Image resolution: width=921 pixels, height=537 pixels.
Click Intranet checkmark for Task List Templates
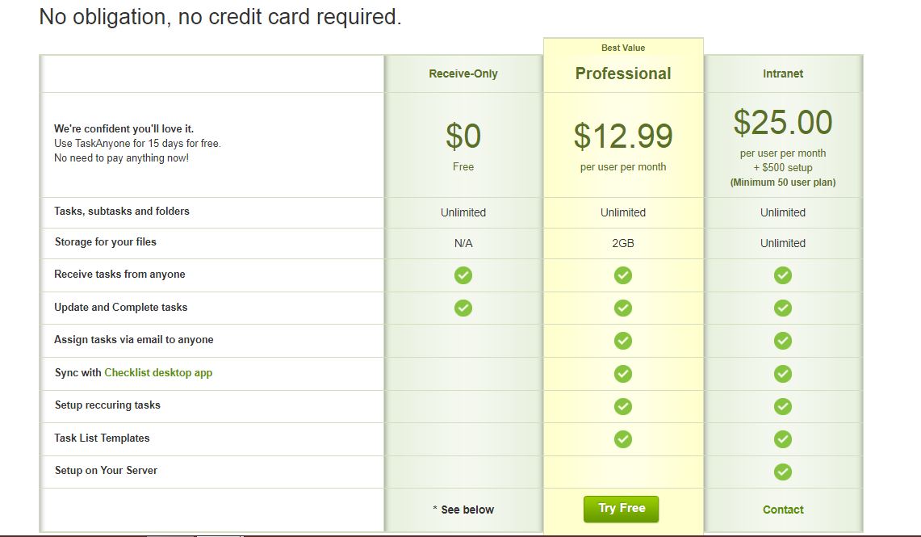pos(783,439)
